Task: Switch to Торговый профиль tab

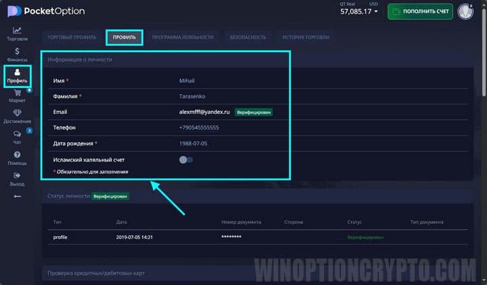Action: click(70, 37)
